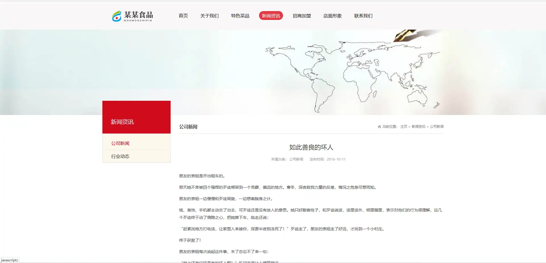This screenshot has height=263, width=546.
Task: Click the 公司新闻 section heading
Action: pos(188,127)
